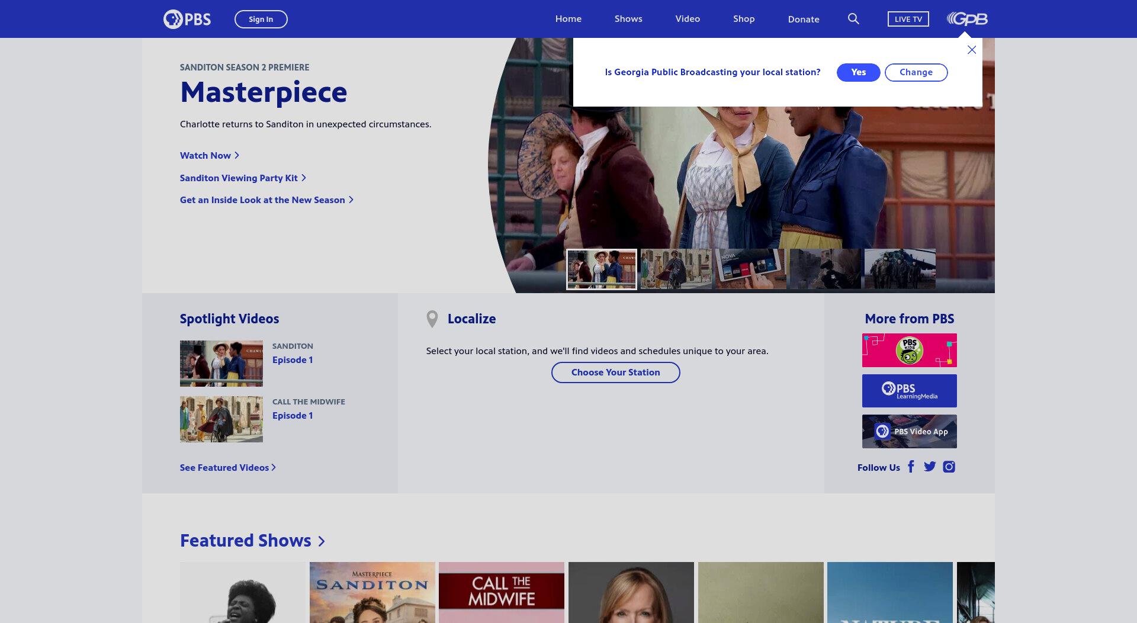This screenshot has height=623, width=1137.
Task: Open Call the Midwife Episode 1 link
Action: pyautogui.click(x=293, y=416)
